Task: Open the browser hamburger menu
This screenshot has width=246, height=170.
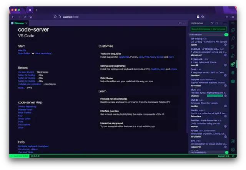Action: point(233,17)
